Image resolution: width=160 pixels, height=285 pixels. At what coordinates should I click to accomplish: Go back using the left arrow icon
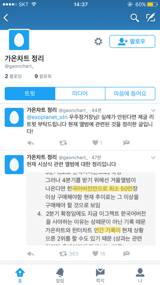6,18
